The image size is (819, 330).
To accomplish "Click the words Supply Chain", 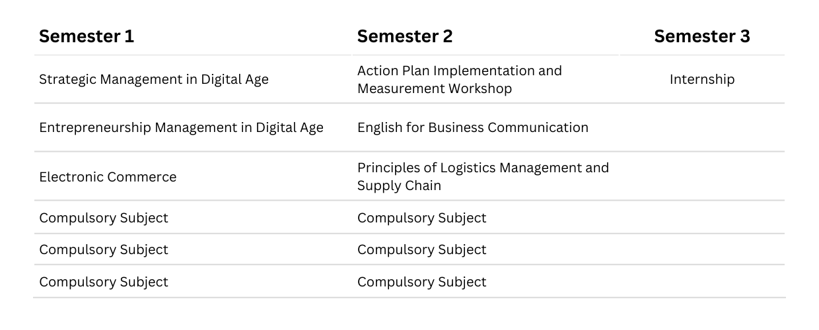I will [x=399, y=185].
